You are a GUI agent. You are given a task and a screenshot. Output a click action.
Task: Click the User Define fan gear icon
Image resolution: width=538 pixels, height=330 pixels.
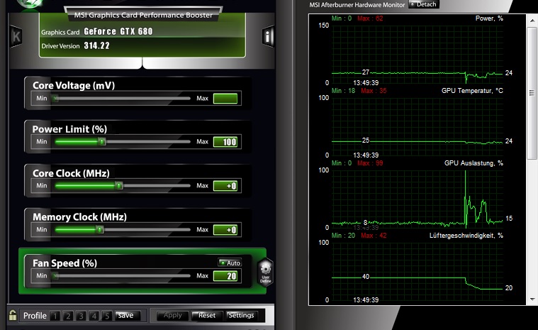tap(266, 272)
